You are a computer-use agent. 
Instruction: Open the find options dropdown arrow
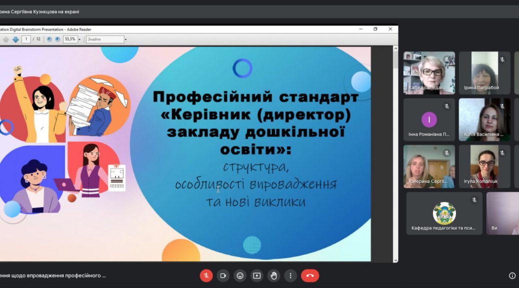click(126, 39)
